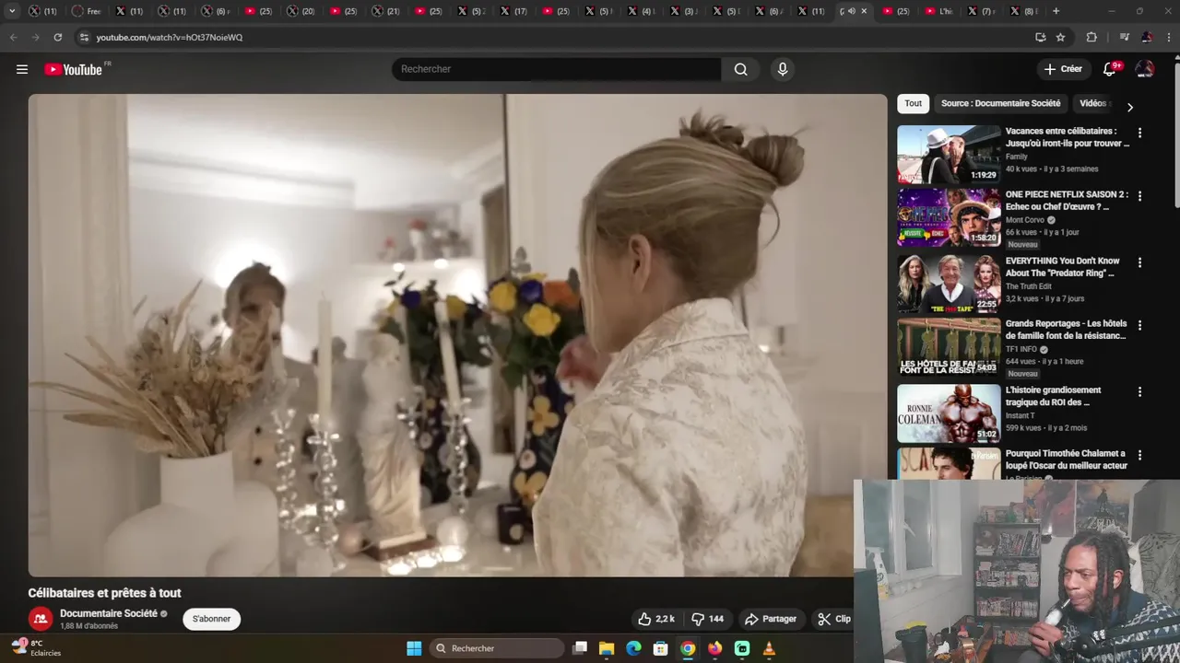The height and width of the screenshot is (663, 1180).
Task: Launch Microsoft Edge from the taskbar
Action: point(633,648)
